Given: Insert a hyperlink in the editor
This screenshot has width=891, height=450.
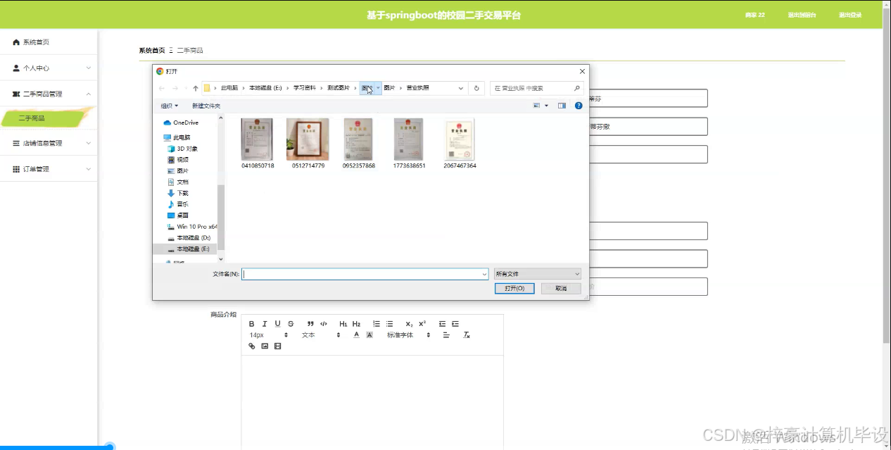Looking at the screenshot, I should pyautogui.click(x=252, y=346).
